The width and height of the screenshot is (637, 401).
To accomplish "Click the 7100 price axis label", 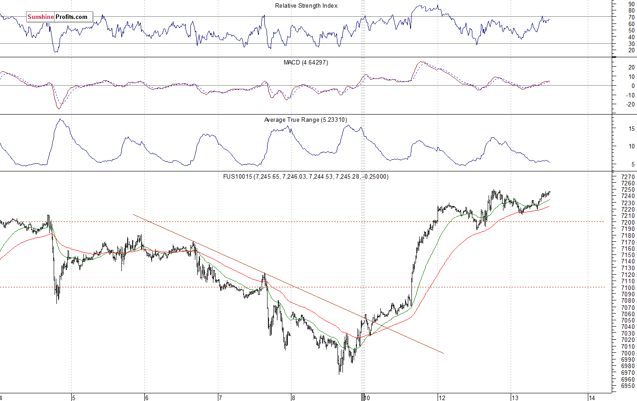I will (628, 288).
